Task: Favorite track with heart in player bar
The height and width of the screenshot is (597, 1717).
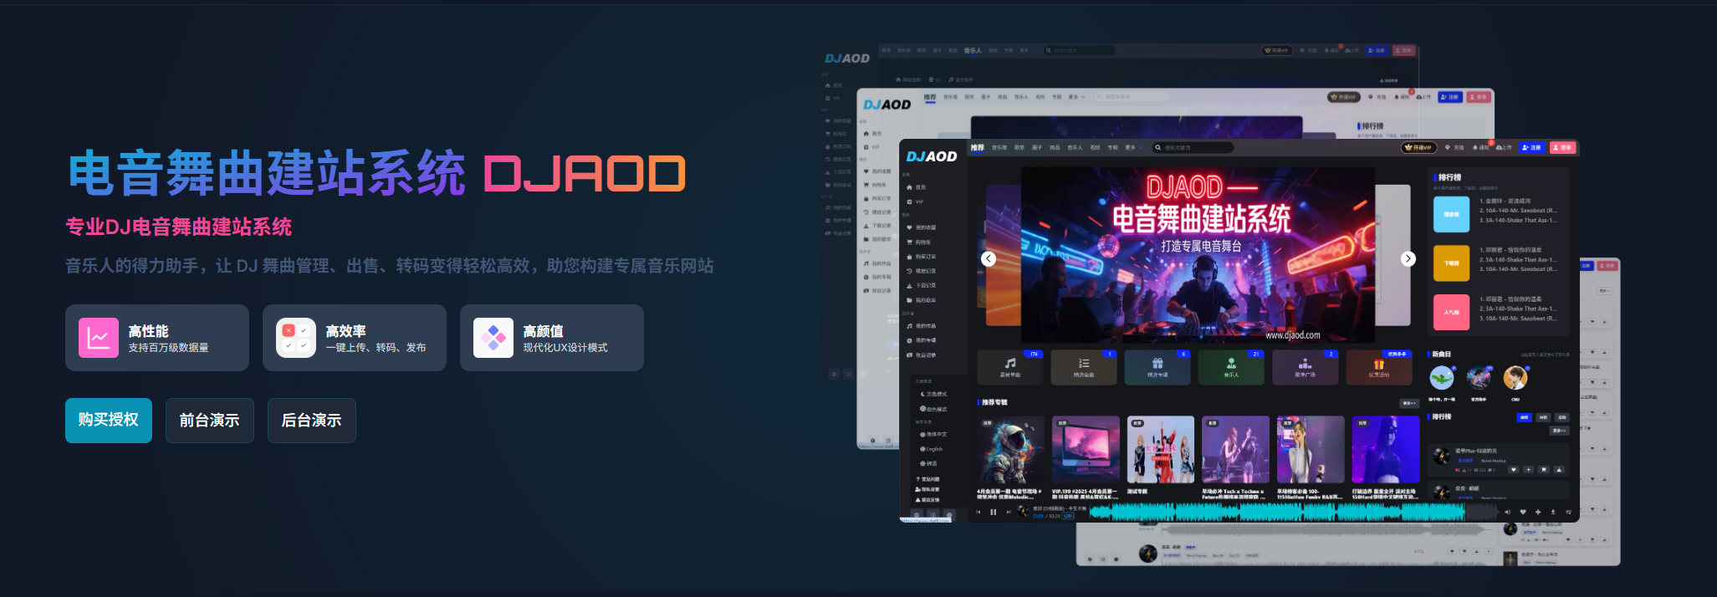Action: [1523, 512]
